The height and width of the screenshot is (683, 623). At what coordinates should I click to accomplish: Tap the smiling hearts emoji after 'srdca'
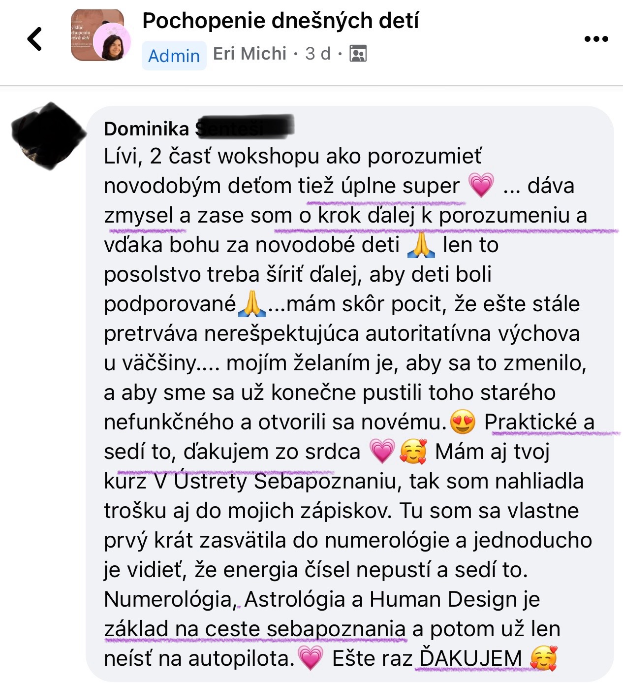(413, 451)
